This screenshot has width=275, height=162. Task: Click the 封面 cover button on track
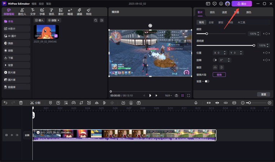click(27, 135)
